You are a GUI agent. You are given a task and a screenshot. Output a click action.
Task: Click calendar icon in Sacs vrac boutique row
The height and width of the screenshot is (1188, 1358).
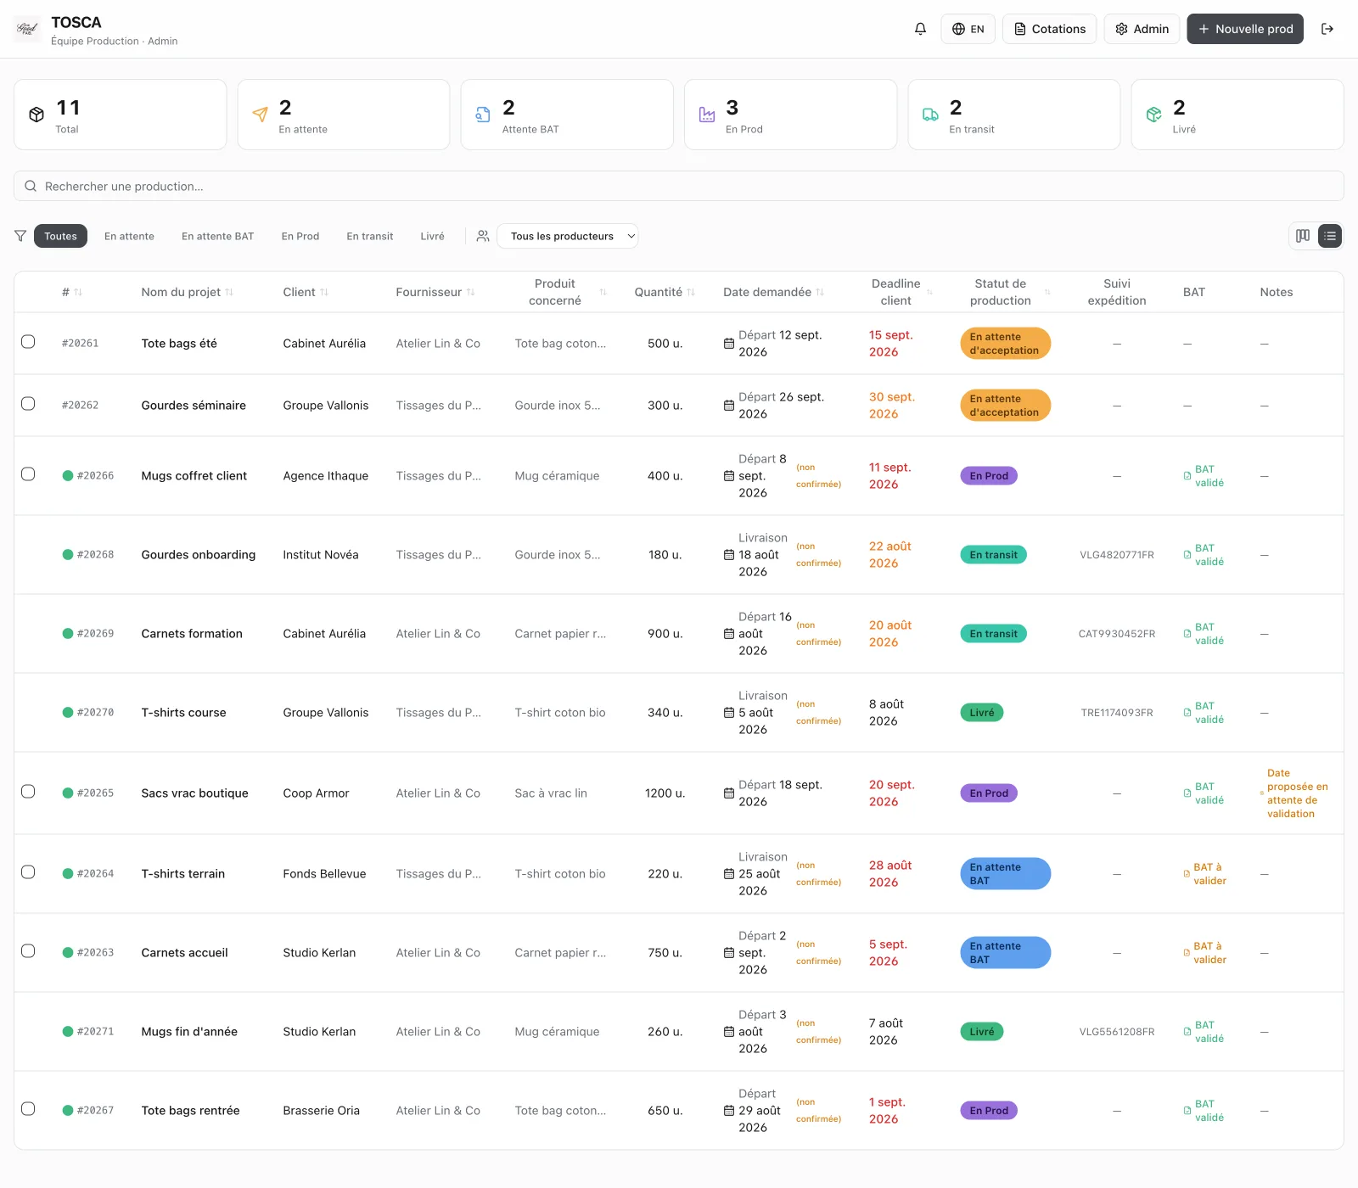pos(729,793)
